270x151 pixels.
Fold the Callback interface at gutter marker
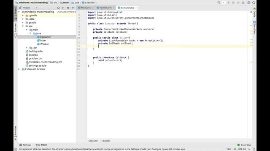point(86,57)
